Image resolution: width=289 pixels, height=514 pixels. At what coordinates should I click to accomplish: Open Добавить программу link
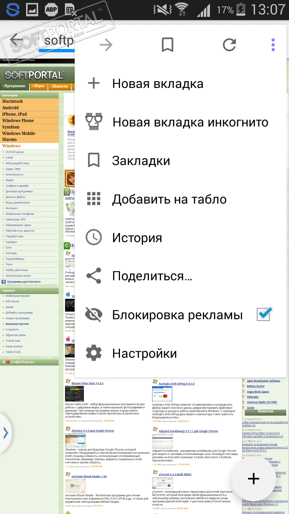coord(19,313)
